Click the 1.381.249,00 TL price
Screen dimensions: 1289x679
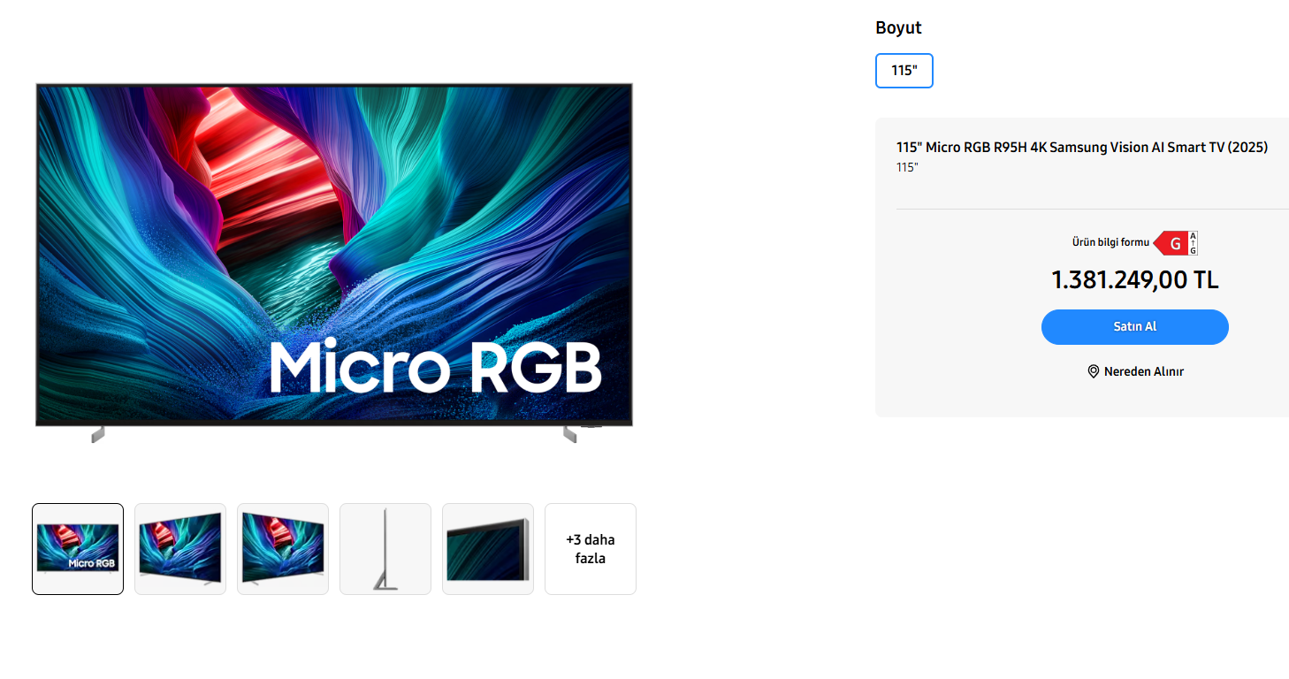point(1135,280)
